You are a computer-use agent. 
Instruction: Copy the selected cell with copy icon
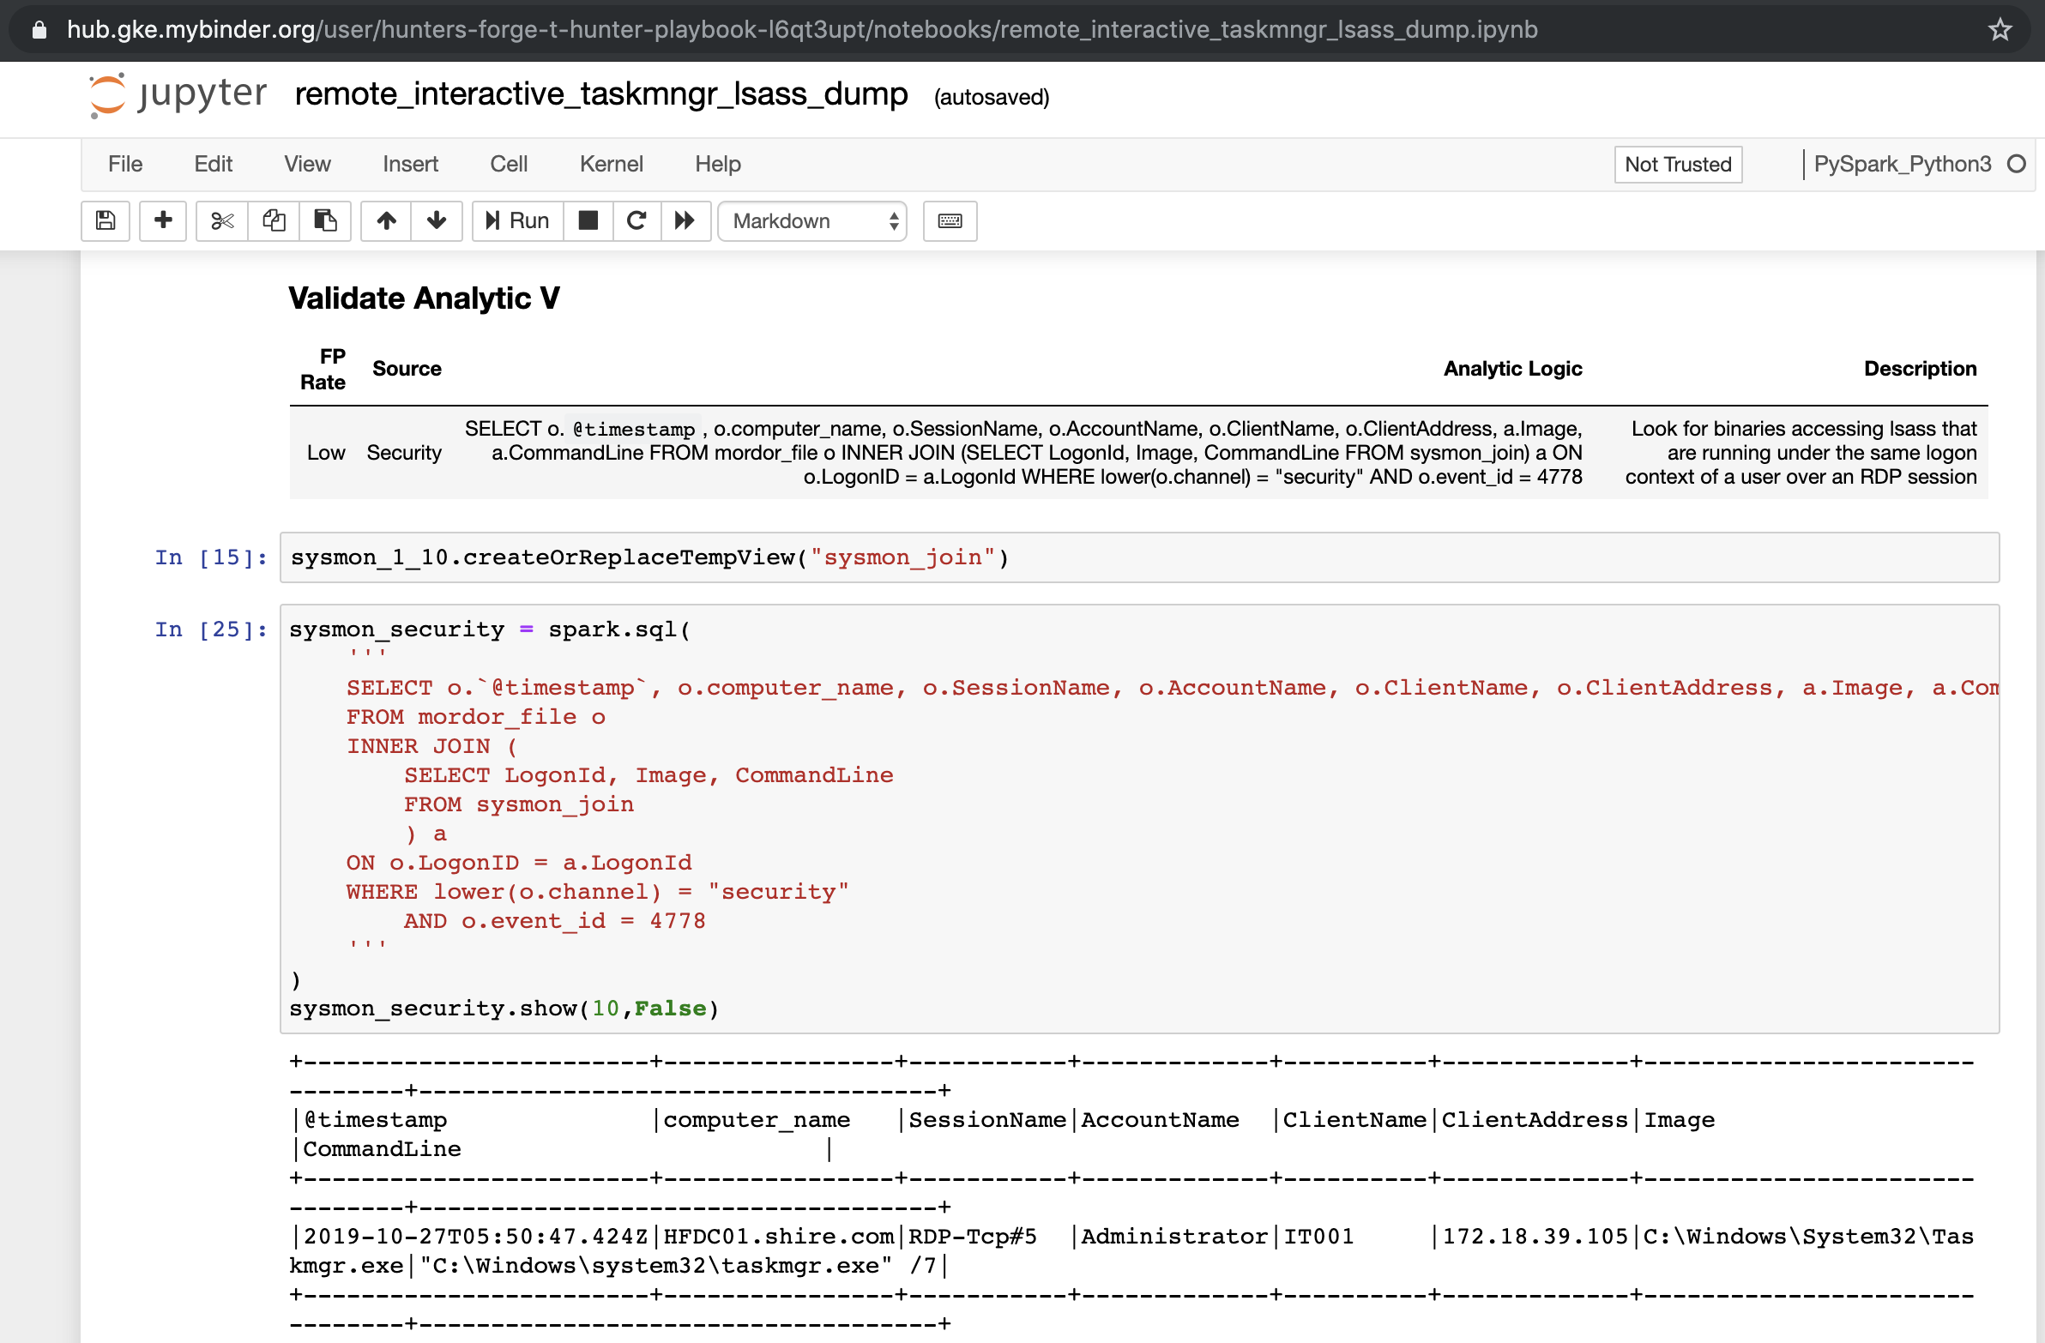coord(274,220)
